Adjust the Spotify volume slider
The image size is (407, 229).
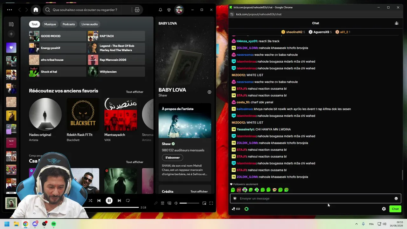189,203
